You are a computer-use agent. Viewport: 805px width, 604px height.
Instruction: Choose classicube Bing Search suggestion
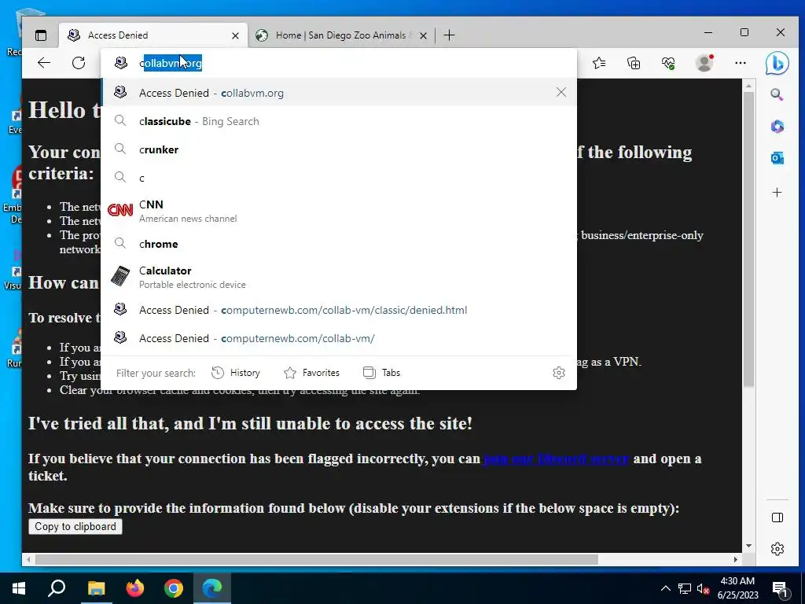pyautogui.click(x=339, y=121)
